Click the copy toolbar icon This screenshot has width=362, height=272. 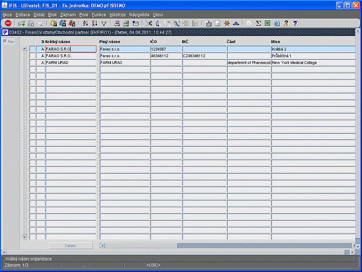(x=158, y=23)
